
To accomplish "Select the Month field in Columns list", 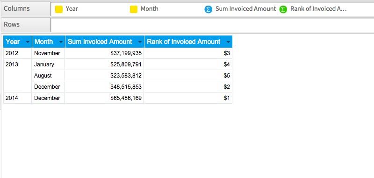I will click(149, 9).
